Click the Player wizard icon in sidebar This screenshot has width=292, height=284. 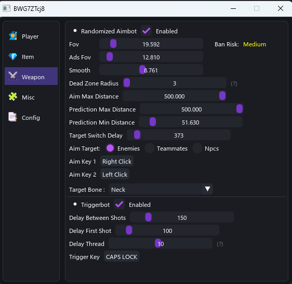pos(13,35)
